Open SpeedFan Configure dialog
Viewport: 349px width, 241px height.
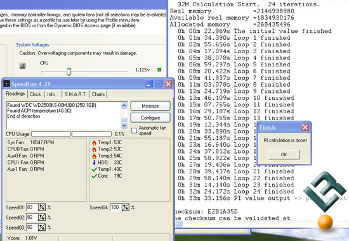click(x=150, y=118)
